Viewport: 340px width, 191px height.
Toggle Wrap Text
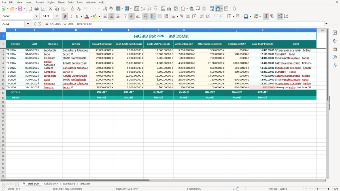point(146,16)
